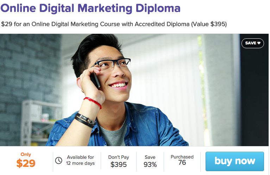
Task: Save this deal with the heart button
Action: (x=253, y=43)
